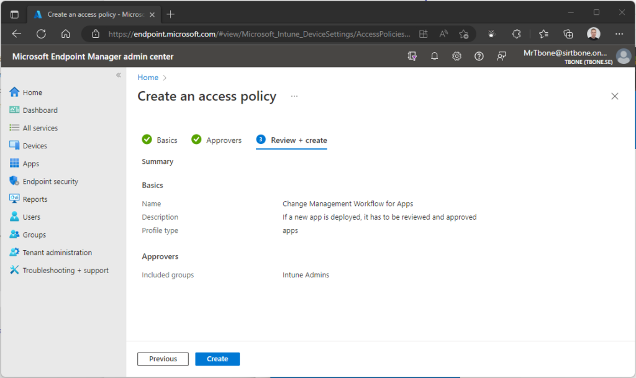Open the feedback icon in header

[x=501, y=56]
